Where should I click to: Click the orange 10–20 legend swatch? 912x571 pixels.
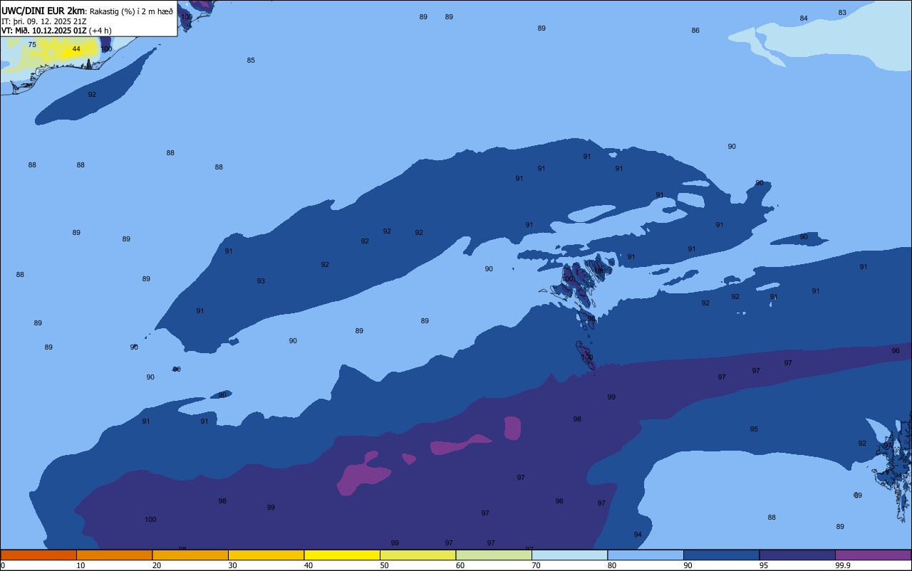[x=114, y=555]
